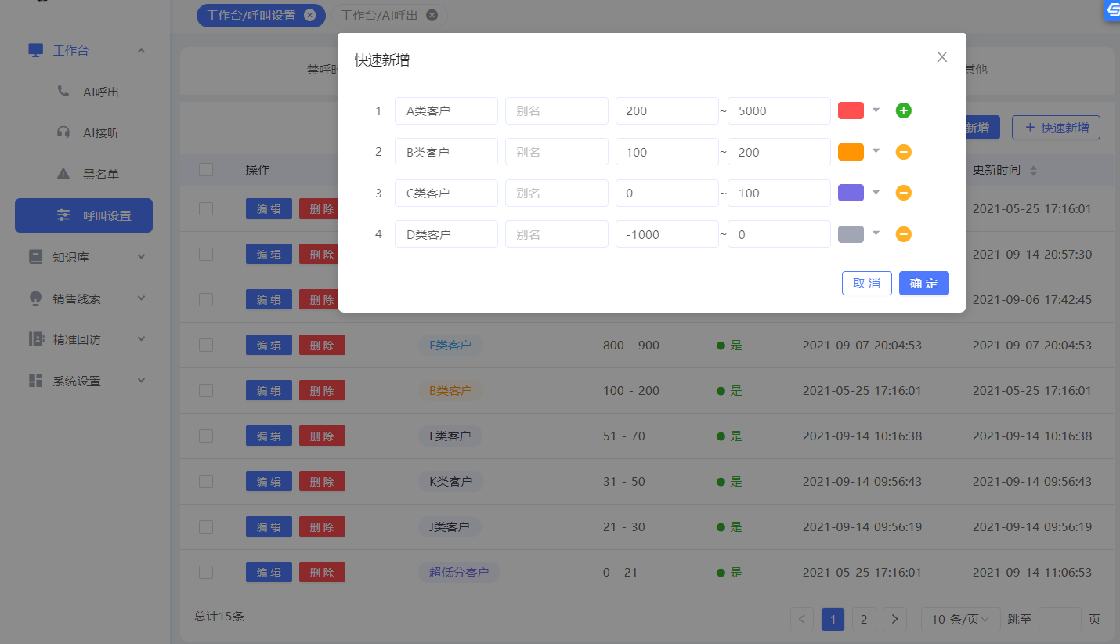Open 呼叫设置 in the sidebar menu
The width and height of the screenshot is (1120, 644).
84,215
